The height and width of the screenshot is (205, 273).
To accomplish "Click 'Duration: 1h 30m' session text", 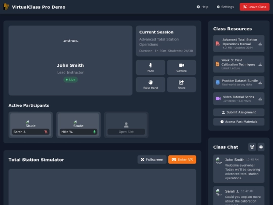I will pyautogui.click(x=153, y=51).
